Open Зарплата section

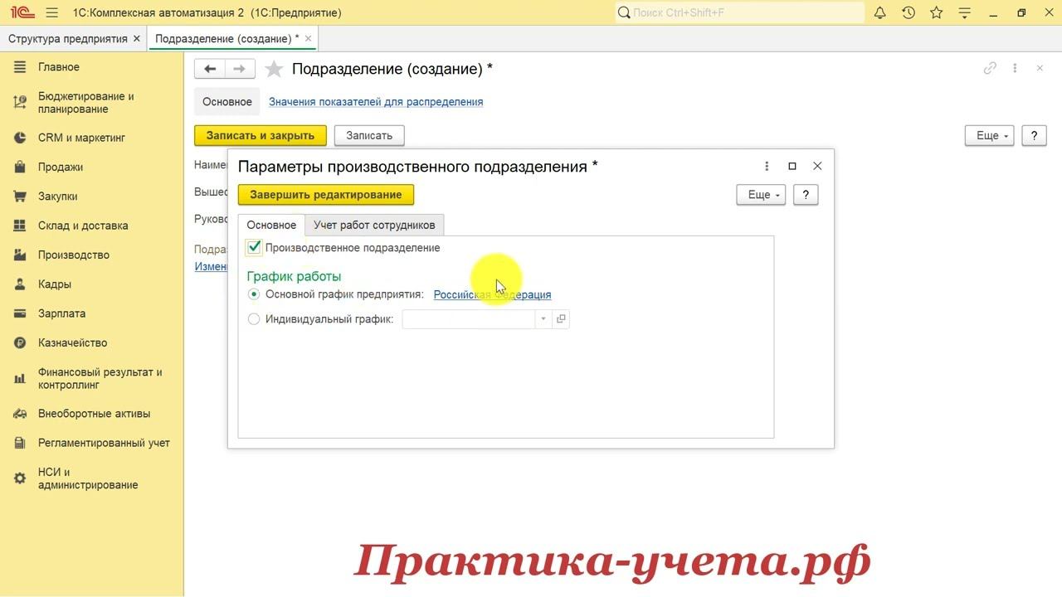click(x=61, y=313)
